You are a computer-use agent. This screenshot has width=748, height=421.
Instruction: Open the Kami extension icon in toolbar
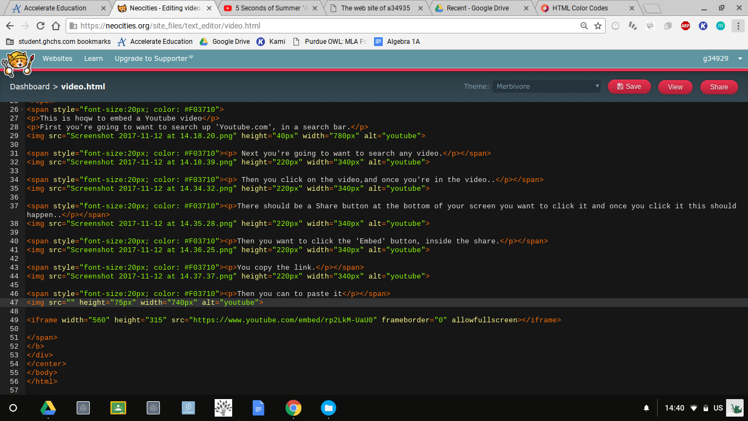(703, 26)
